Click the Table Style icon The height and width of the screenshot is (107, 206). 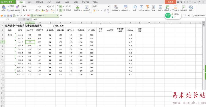pos(126,7)
